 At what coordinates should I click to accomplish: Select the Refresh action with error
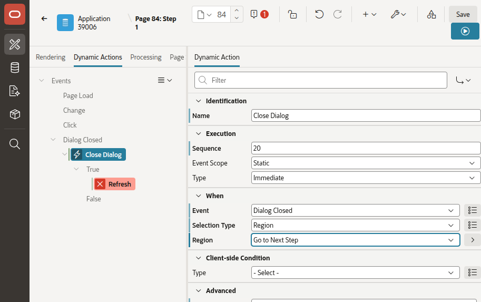[x=114, y=184]
